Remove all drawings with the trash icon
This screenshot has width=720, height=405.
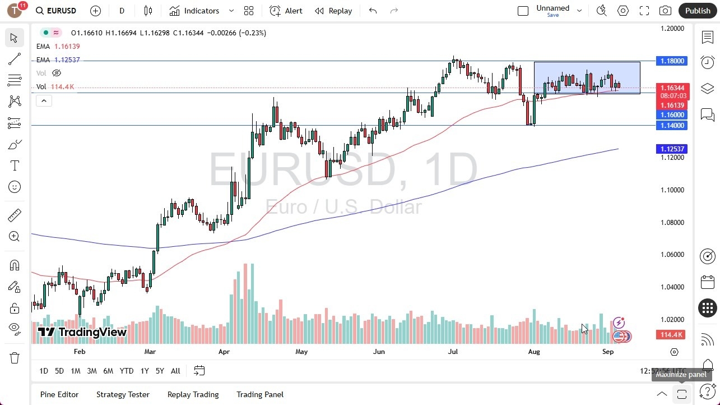(x=15, y=357)
